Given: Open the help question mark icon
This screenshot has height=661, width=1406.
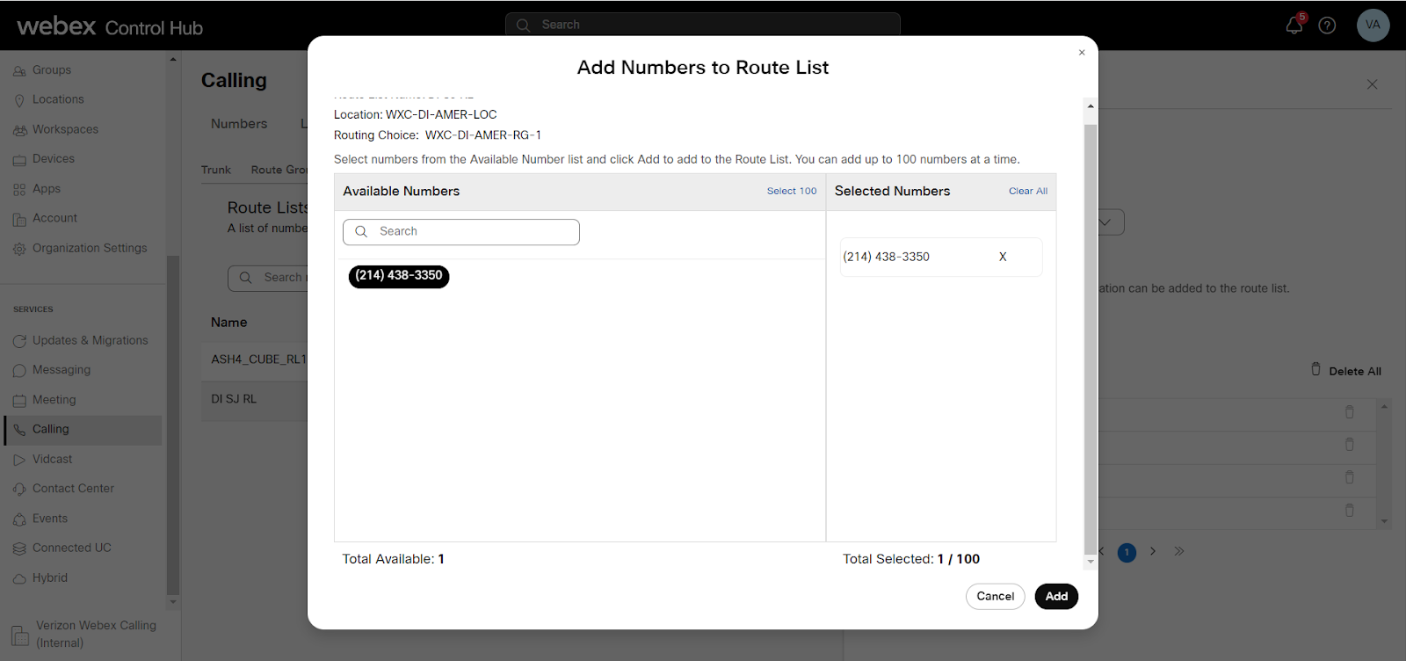Looking at the screenshot, I should click(1328, 25).
